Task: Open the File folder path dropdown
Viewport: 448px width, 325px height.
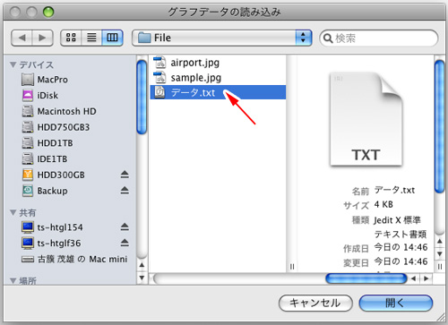Action: [x=222, y=38]
